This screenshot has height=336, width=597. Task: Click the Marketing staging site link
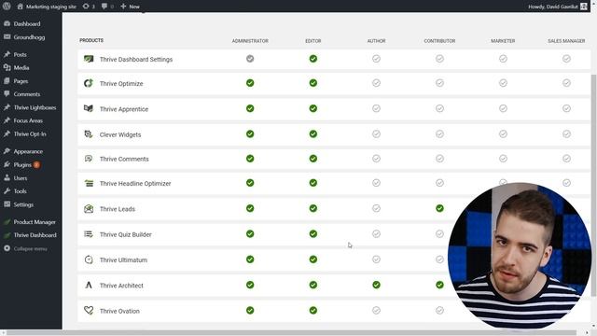click(x=47, y=7)
